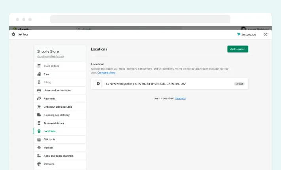Click the Billing dollar icon
Viewport: 281px width, 170px height.
pyautogui.click(x=39, y=82)
